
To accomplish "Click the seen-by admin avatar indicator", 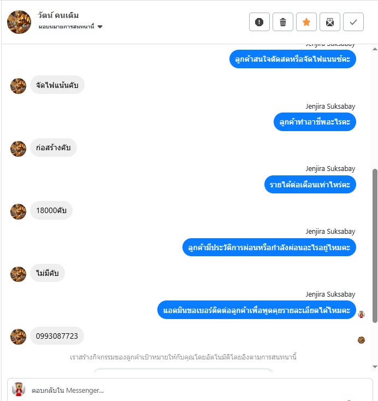I will [x=361, y=314].
